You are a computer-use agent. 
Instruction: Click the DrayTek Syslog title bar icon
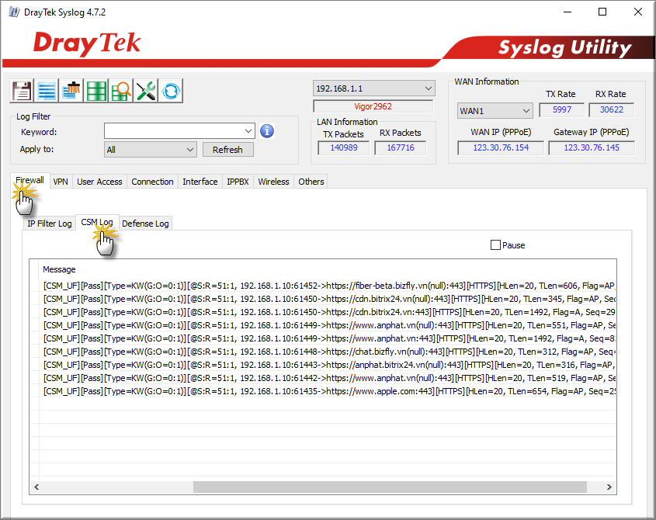pyautogui.click(x=14, y=12)
